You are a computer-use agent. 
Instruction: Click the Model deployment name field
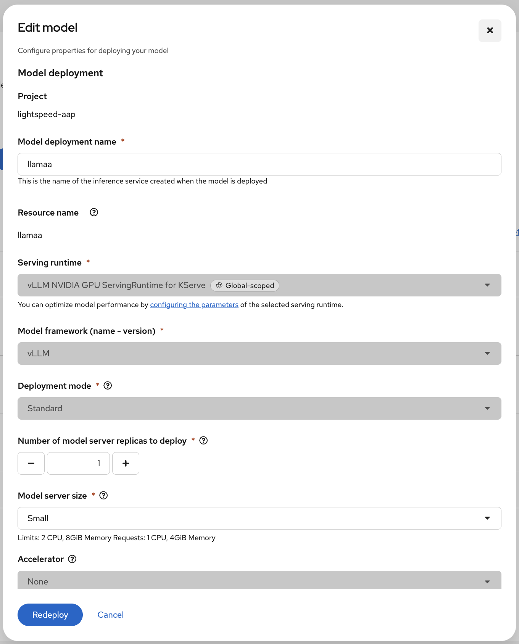point(259,164)
